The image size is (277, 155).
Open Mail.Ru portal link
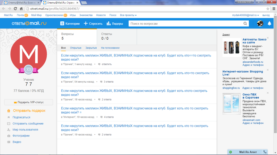tap(8, 15)
